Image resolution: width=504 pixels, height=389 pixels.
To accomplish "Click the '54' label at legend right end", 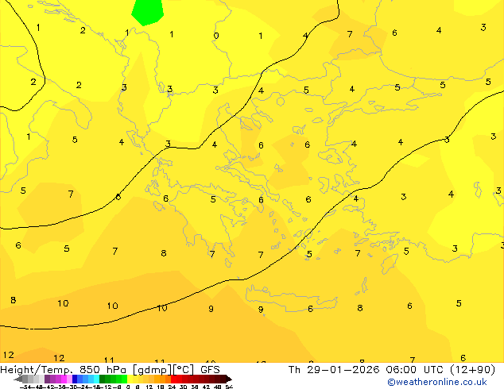I will tap(229, 387).
